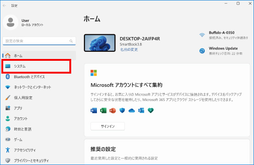This screenshot has height=165, width=254.
Task: Click the user avatar picture
Action: click(x=11, y=22)
